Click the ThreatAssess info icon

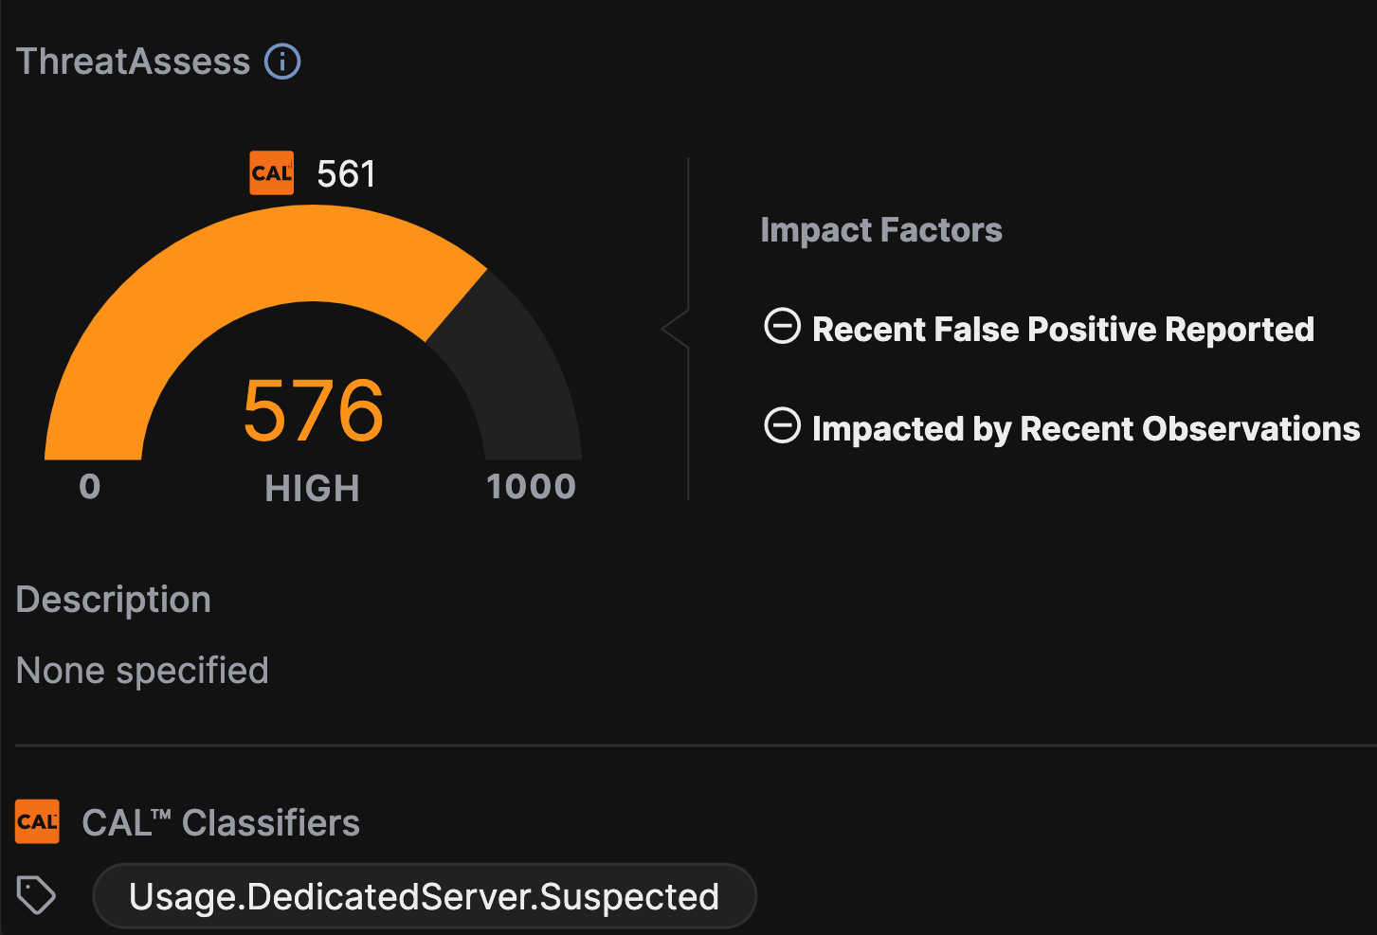tap(282, 62)
